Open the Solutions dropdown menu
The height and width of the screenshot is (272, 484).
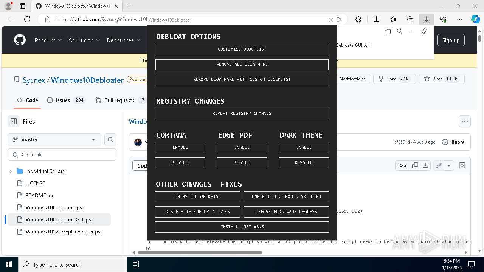(x=84, y=40)
